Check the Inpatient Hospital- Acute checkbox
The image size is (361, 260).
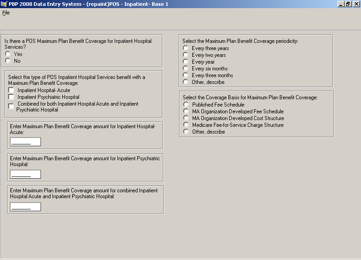pyautogui.click(x=11, y=90)
